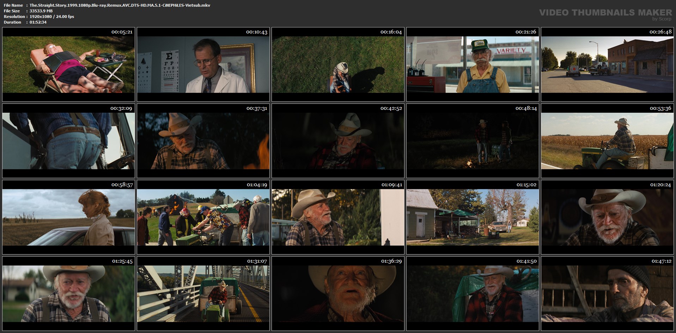This screenshot has height=333, width=676.
Task: Choose the face close-up at 01:25:45
Action: coord(68,294)
